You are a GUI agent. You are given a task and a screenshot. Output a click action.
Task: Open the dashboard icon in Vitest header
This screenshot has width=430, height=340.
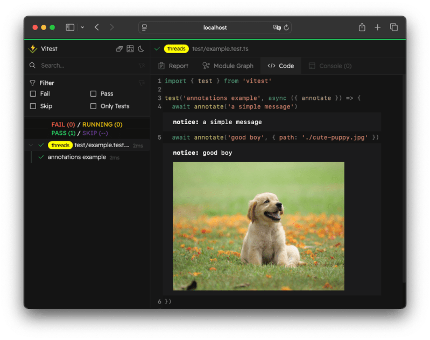[x=130, y=49]
